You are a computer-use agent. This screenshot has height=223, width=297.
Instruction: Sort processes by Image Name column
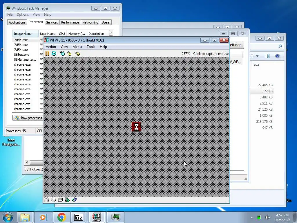(x=25, y=34)
